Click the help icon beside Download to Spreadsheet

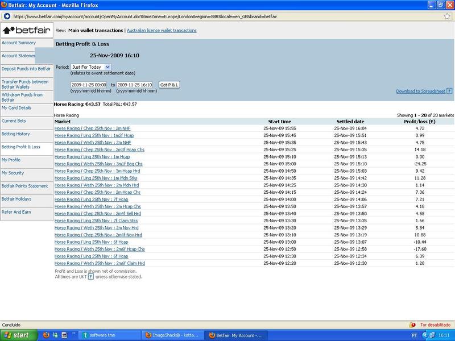[x=449, y=91]
